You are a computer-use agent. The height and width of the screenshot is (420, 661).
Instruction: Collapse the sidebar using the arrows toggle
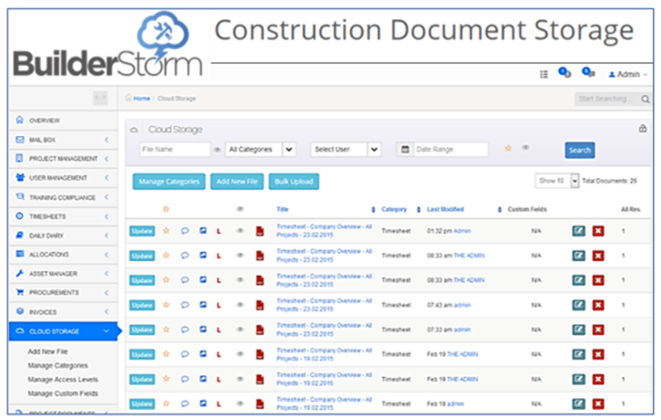[x=100, y=98]
